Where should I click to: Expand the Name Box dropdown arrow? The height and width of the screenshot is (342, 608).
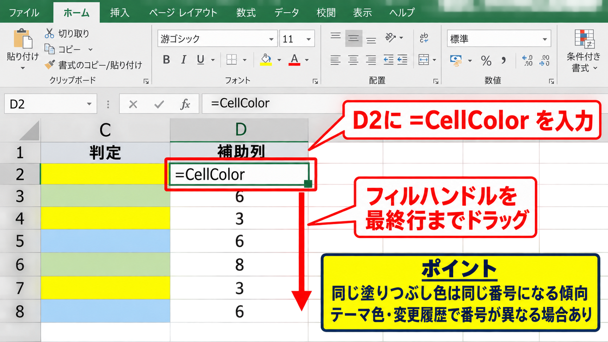(x=89, y=104)
